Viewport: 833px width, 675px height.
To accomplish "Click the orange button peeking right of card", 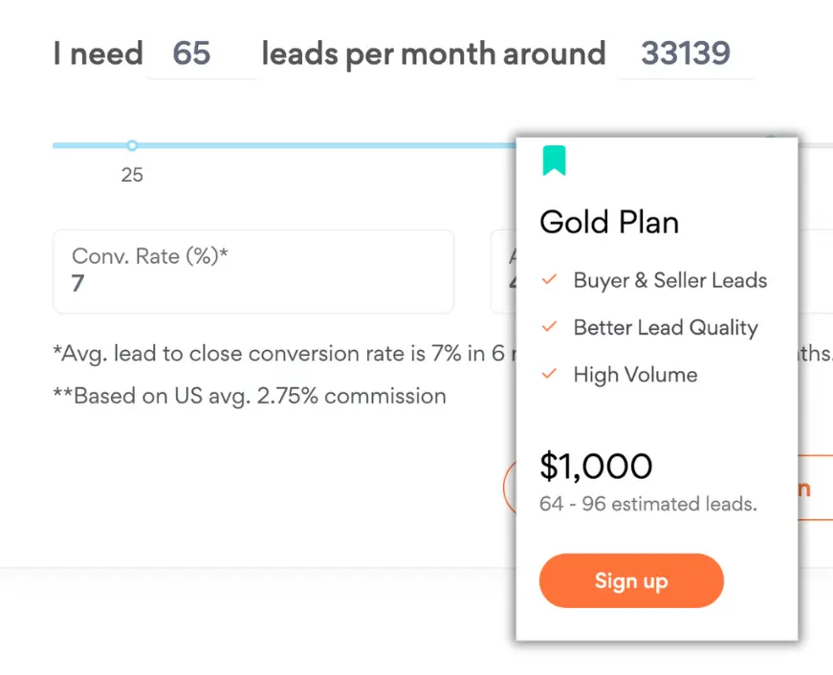I will point(815,487).
